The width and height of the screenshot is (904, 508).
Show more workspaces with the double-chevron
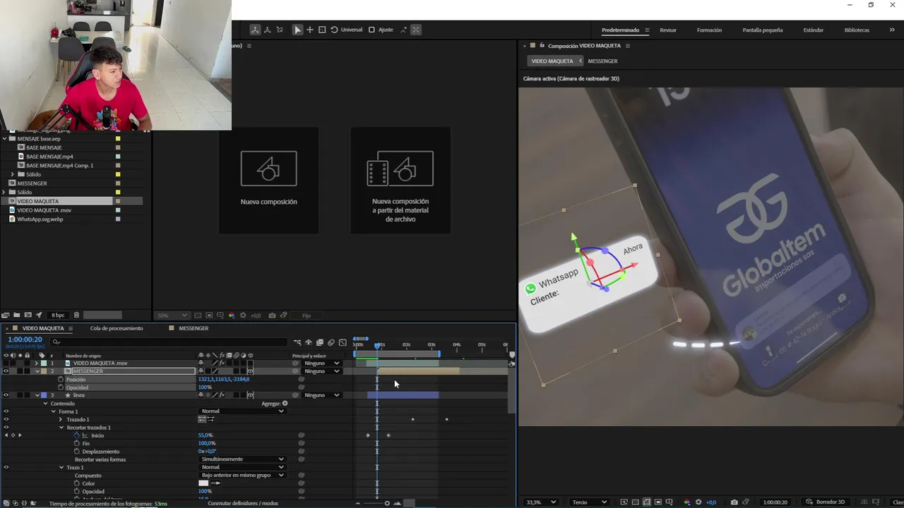(x=892, y=30)
